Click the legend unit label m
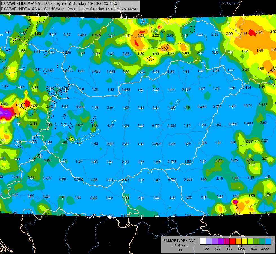 (180, 250)
